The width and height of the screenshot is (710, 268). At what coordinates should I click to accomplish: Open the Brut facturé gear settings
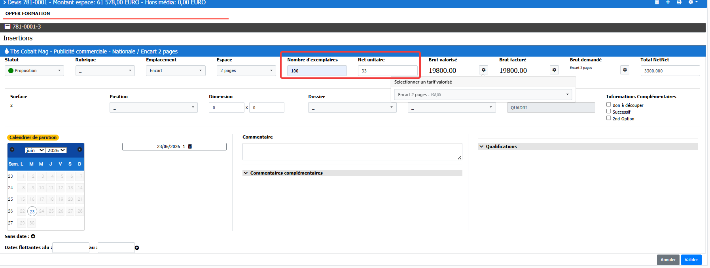coord(554,70)
